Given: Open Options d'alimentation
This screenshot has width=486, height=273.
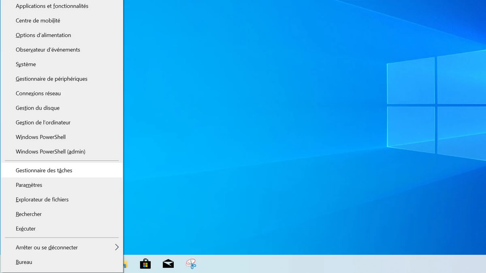Looking at the screenshot, I should [x=43, y=35].
